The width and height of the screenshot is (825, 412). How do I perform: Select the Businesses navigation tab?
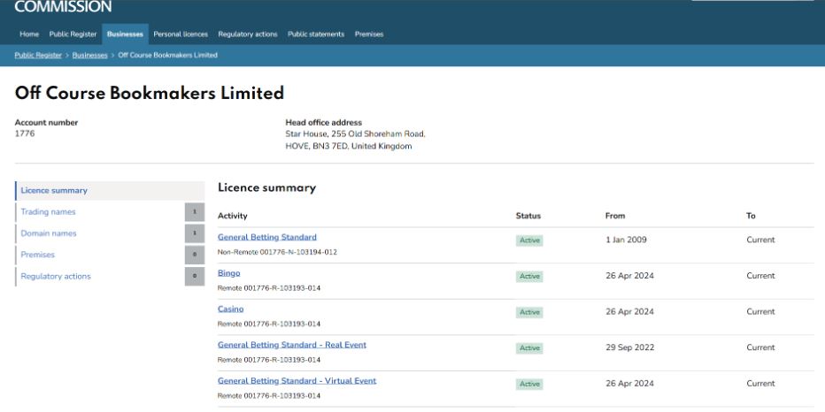pos(125,34)
